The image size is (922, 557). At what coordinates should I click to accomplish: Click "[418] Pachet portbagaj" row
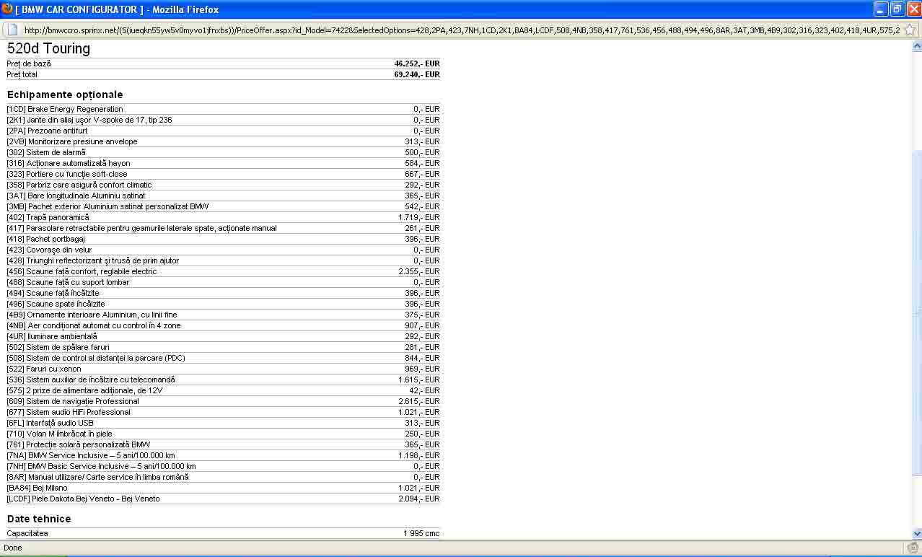click(x=223, y=239)
